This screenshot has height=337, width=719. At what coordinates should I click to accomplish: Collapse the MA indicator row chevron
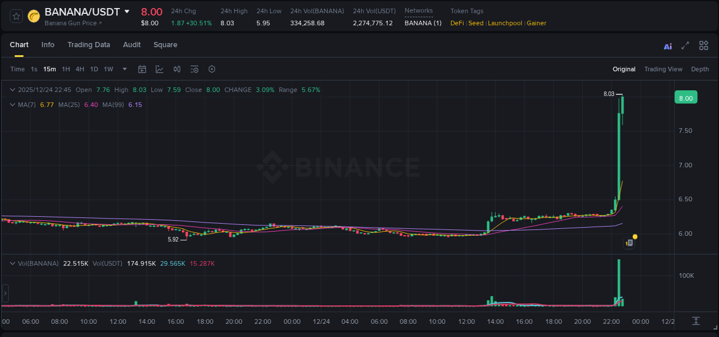pos(12,105)
